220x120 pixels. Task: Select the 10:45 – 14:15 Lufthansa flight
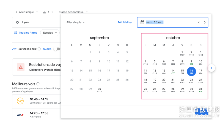[37, 101]
